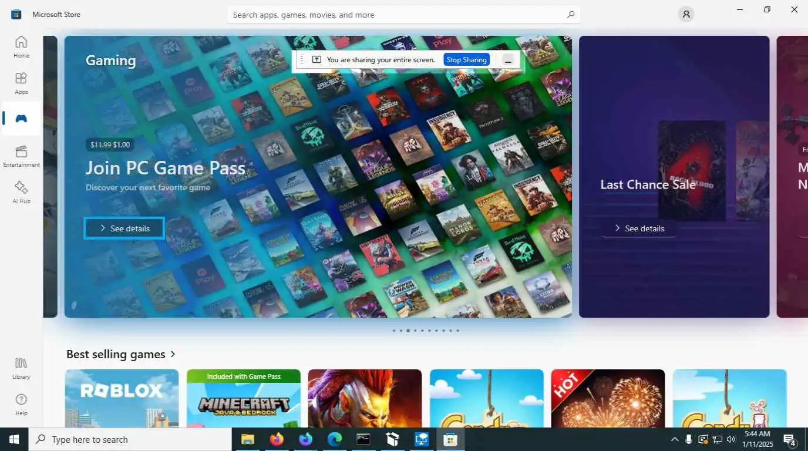Click Included with Game Pass banner
The height and width of the screenshot is (451, 808).
(x=244, y=376)
